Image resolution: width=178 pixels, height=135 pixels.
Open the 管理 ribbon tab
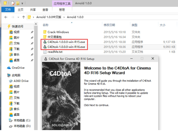pos(62,10)
